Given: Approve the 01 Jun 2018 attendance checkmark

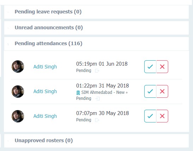Looking at the screenshot, I should 150,67.
